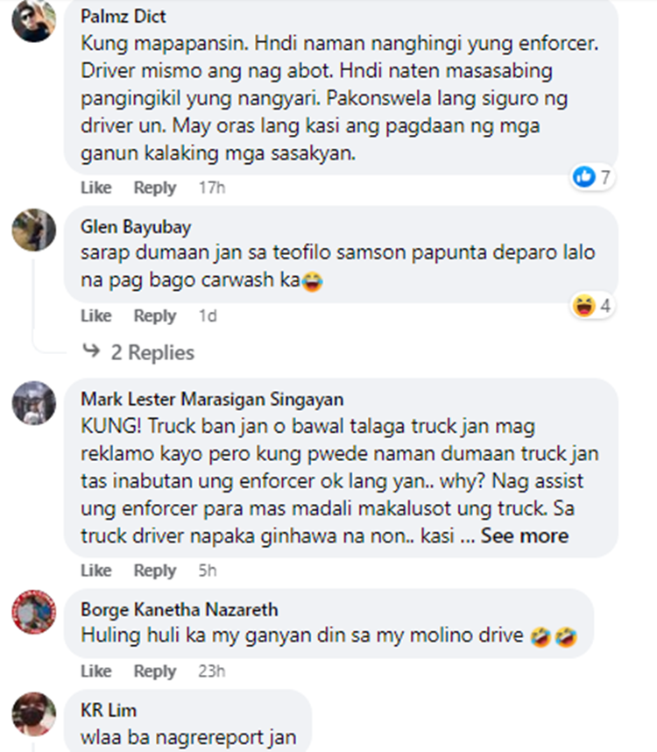Image resolution: width=657 pixels, height=752 pixels.
Task: Like Glen Bayubay's comment
Action: (95, 316)
